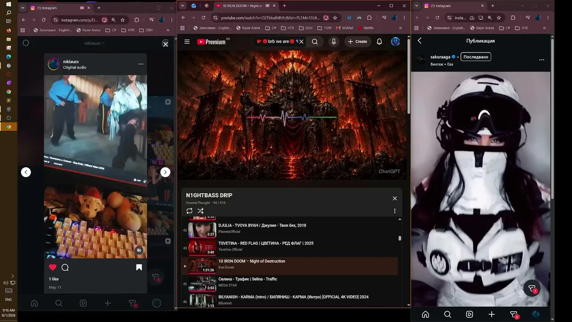Open the ENG language indicator in taskbar

pos(8,299)
